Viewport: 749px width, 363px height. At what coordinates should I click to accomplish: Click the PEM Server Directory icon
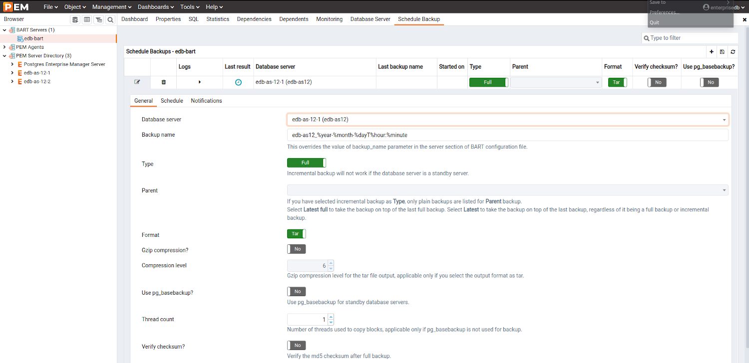click(12, 55)
